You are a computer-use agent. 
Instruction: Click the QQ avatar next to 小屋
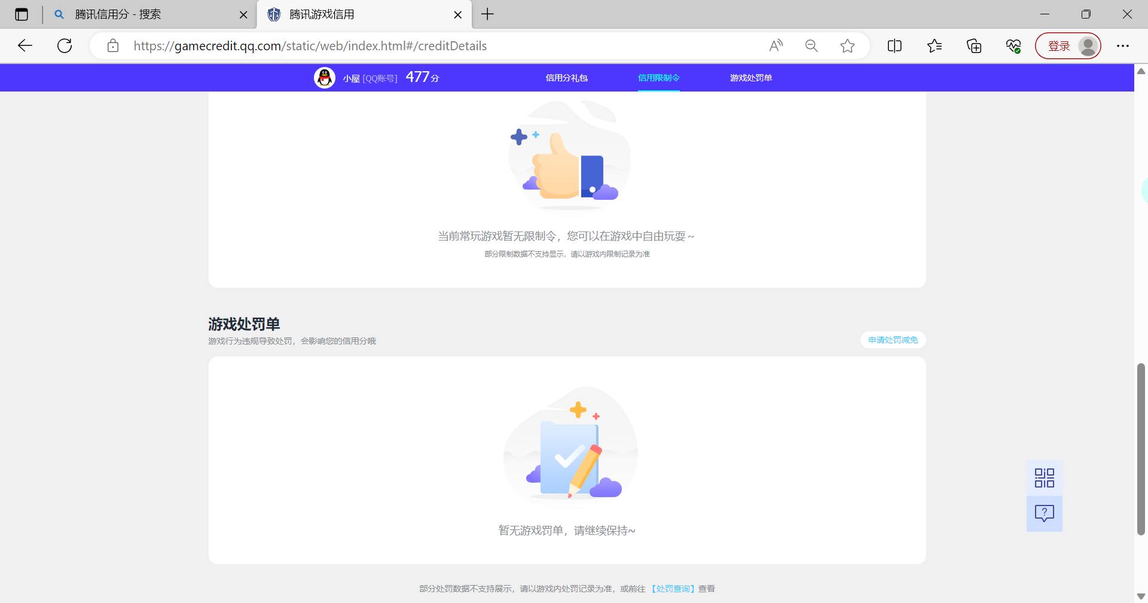325,77
